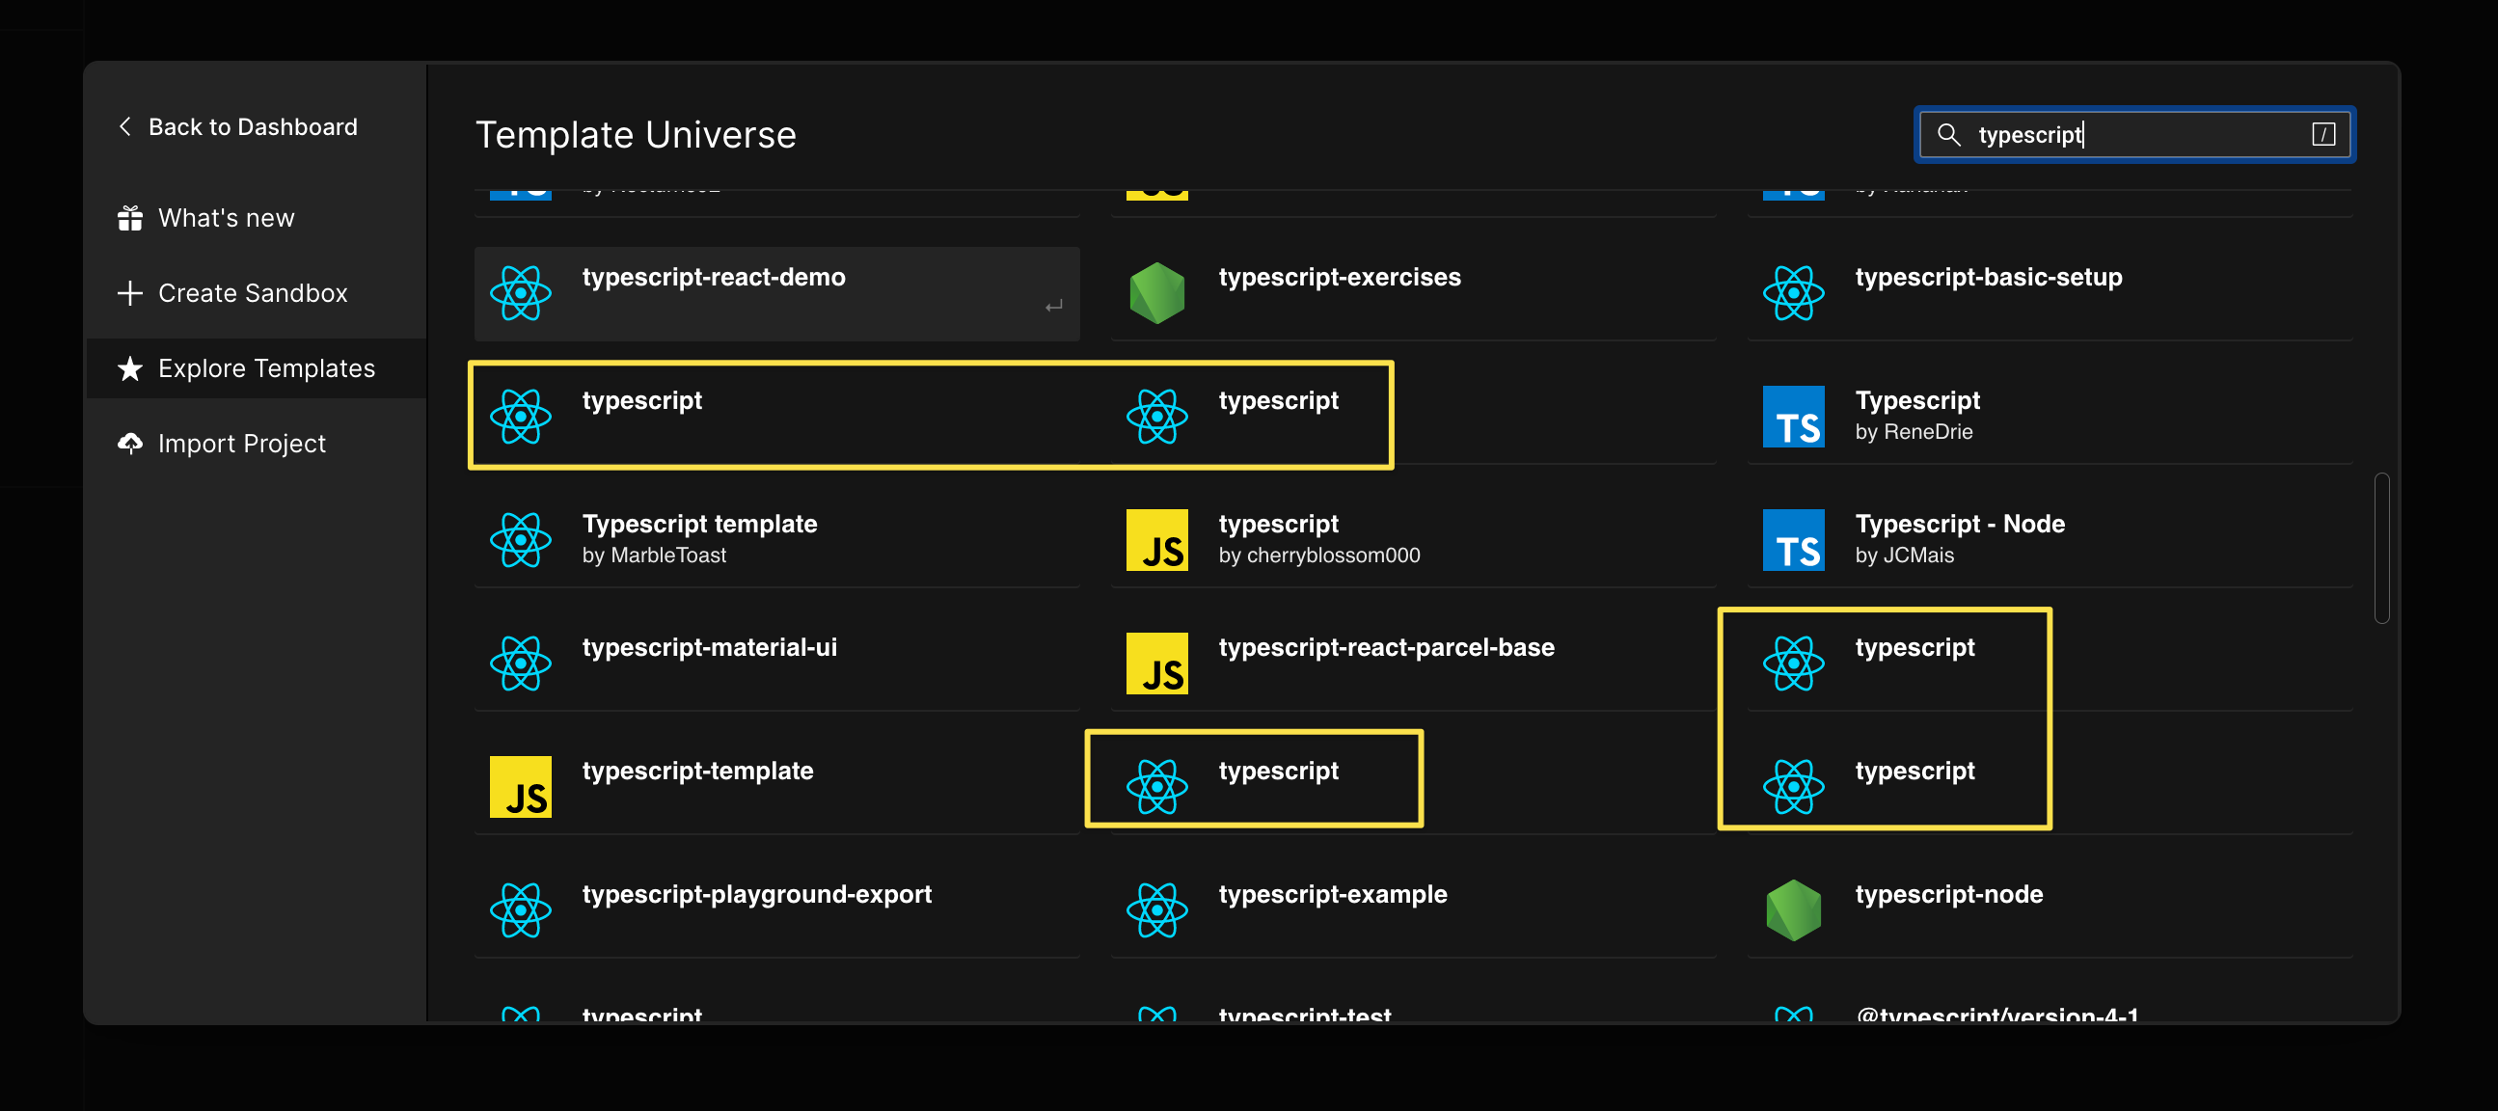
Task: Click the Node icon of typescript-node
Action: (1793, 910)
